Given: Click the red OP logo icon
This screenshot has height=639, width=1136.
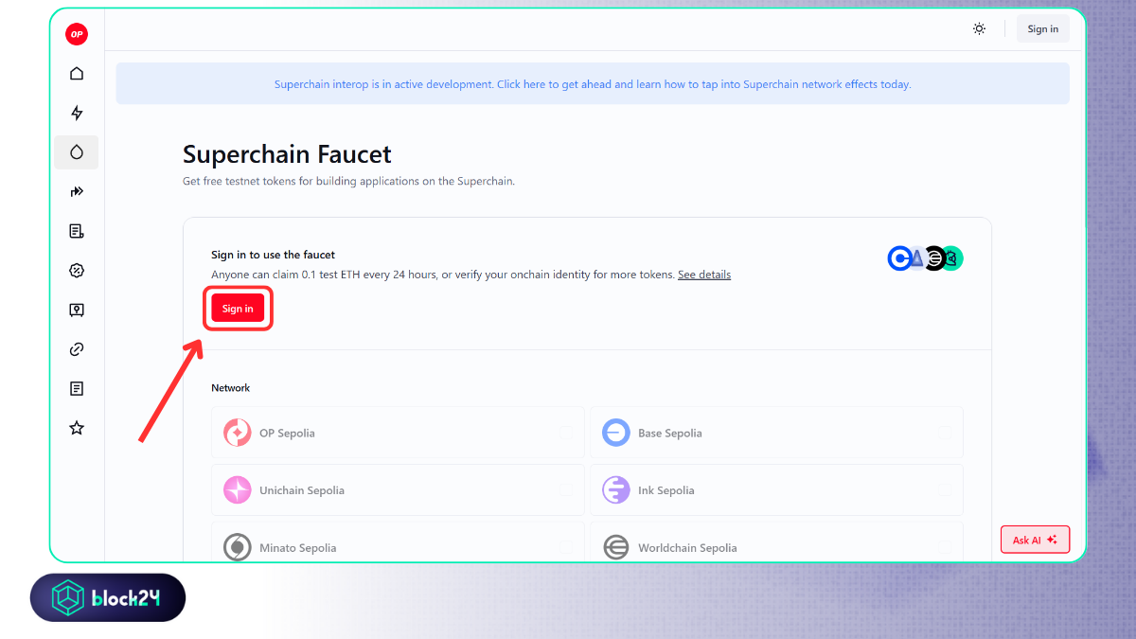Looking at the screenshot, I should [x=77, y=34].
